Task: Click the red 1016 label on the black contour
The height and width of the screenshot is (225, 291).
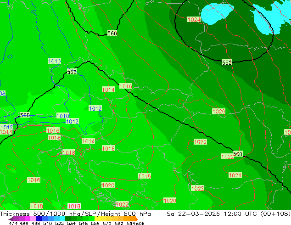Action: (x=126, y=86)
